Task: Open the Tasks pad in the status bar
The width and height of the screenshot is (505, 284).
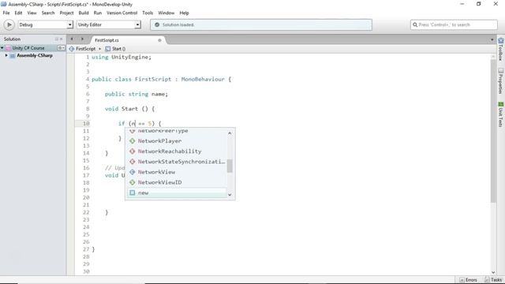Action: point(493,280)
